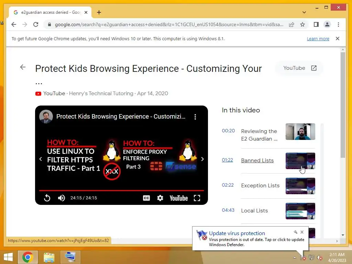352x264 pixels.
Task: Click the red video progress bar
Action: (x=121, y=190)
